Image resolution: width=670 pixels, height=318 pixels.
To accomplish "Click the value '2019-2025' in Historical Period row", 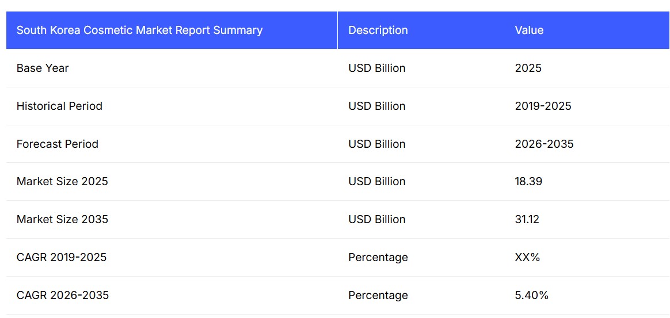I will click(543, 106).
